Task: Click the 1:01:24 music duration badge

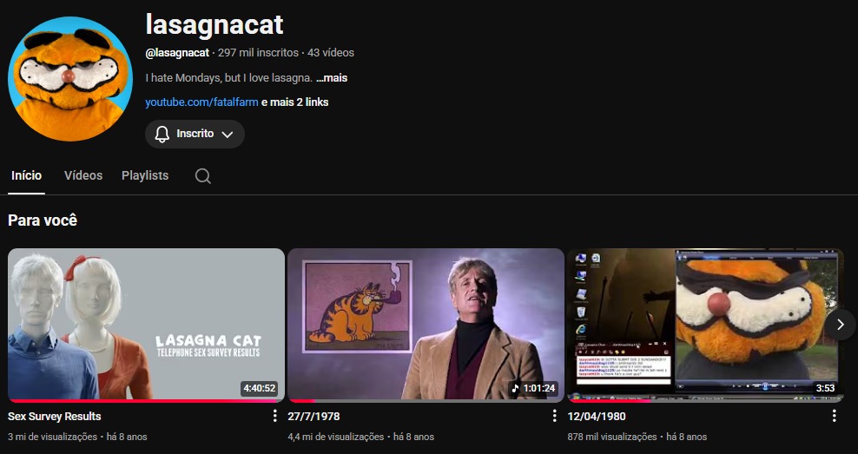Action: point(533,388)
